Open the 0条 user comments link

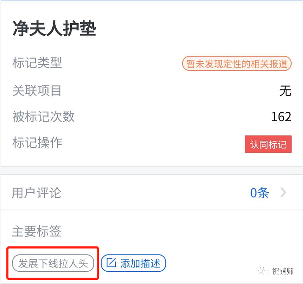point(259,193)
